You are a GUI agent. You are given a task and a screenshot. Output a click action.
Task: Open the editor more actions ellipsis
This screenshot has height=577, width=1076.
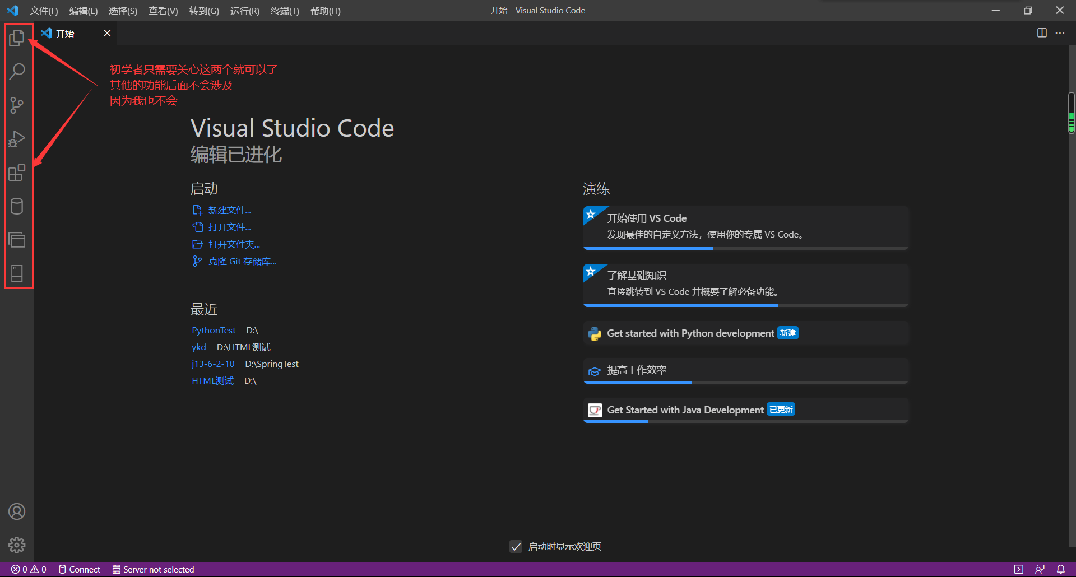(x=1060, y=33)
